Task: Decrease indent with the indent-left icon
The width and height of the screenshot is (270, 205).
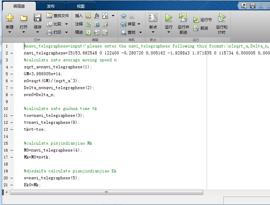Action: [x=105, y=32]
